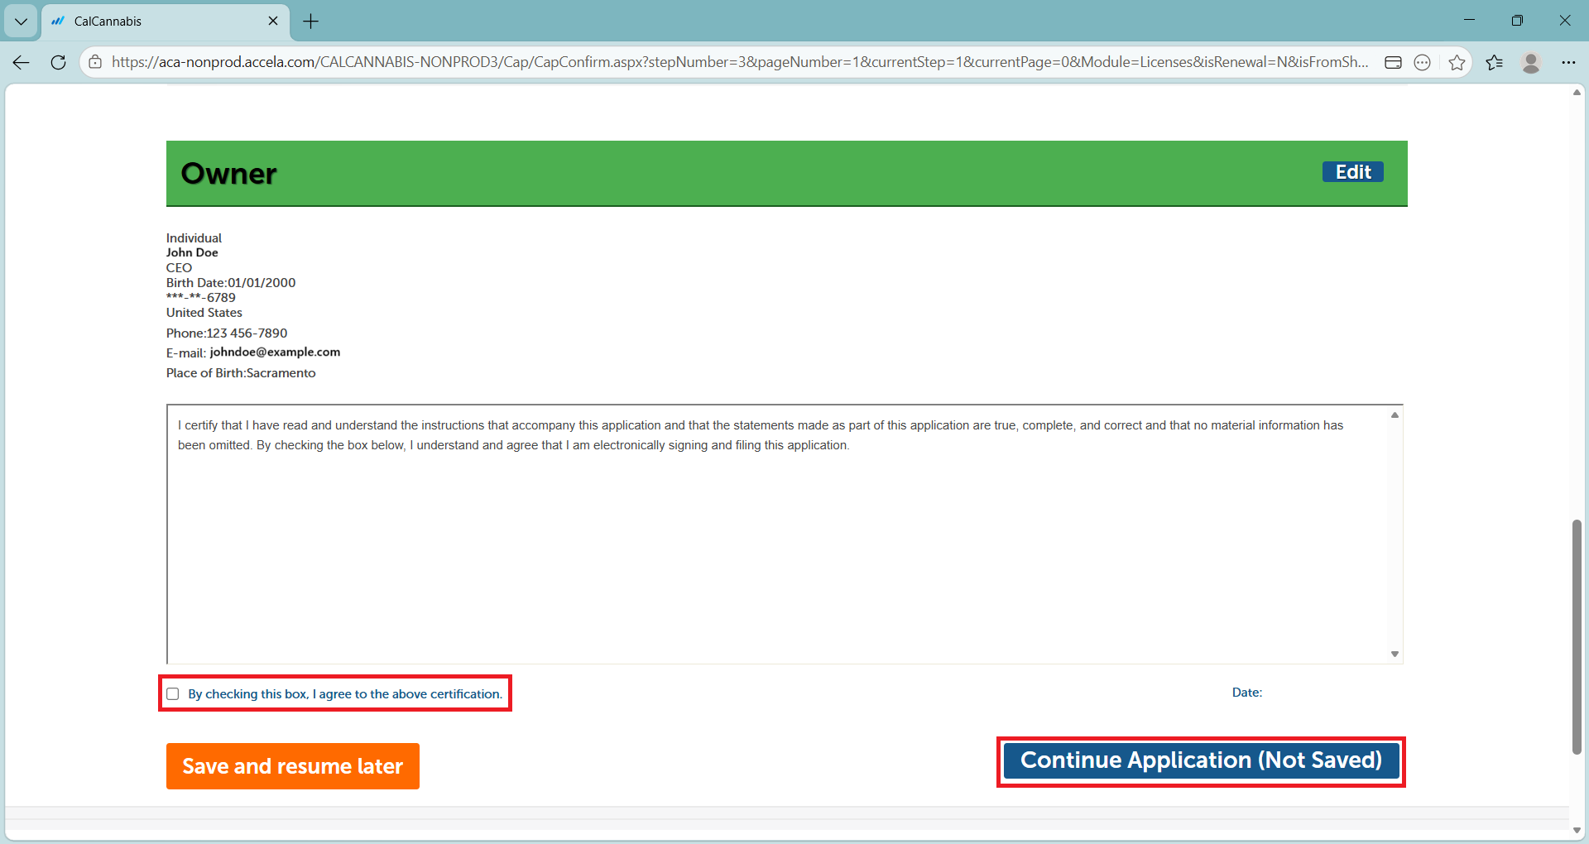This screenshot has width=1589, height=844.
Task: Click the johndoe@example.com email text
Action: (x=275, y=352)
